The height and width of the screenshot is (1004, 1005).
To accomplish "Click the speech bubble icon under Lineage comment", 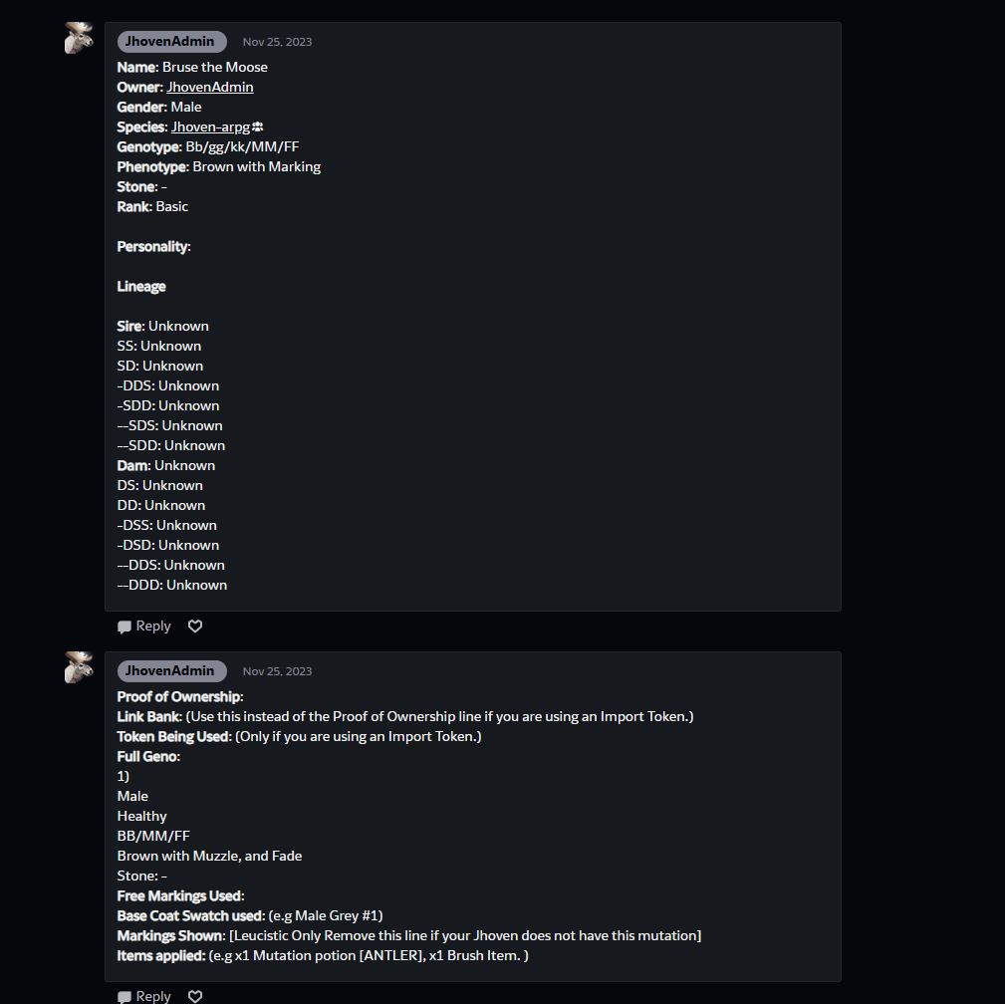I will (x=125, y=627).
